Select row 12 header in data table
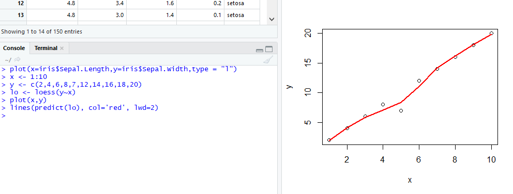Image resolution: width=513 pixels, height=194 pixels. [x=13, y=4]
